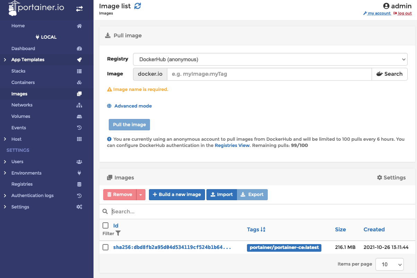Click the Users group icon
This screenshot has height=278, width=417.
[x=79, y=162]
